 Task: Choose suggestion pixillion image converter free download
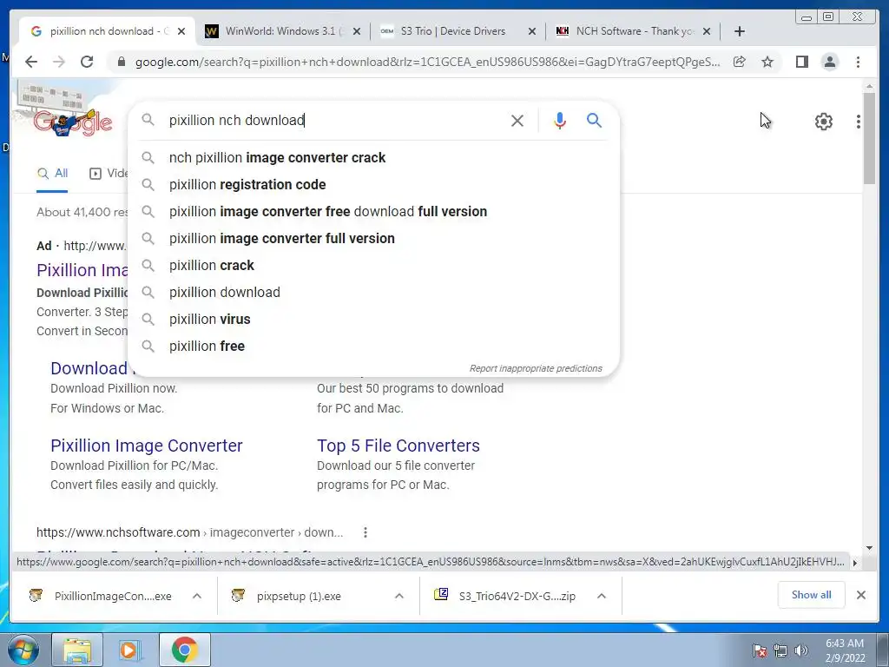click(374, 212)
